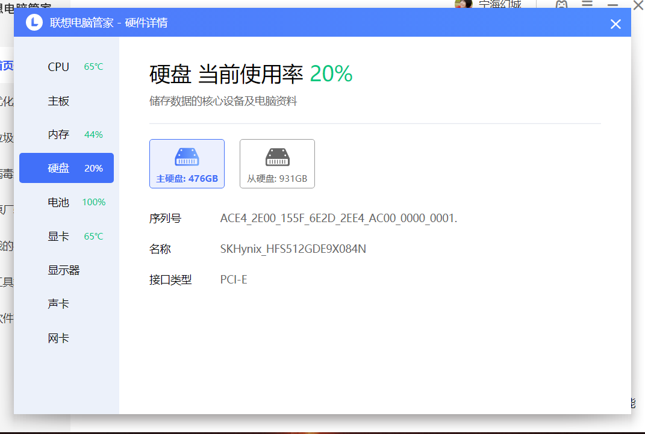Select the 主硬盘 476GB drive card

point(187,164)
